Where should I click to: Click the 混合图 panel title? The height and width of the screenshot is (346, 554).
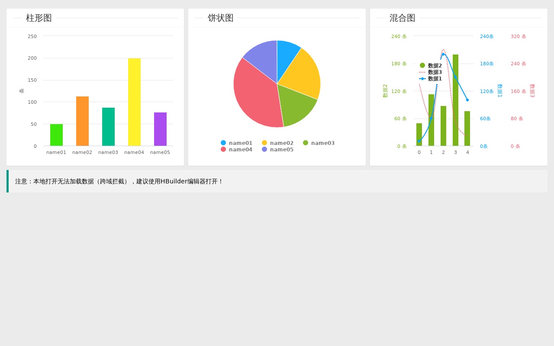403,18
